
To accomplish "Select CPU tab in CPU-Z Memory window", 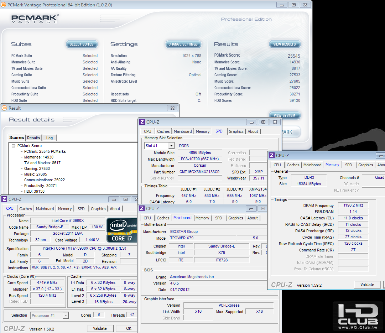I will [277, 165].
